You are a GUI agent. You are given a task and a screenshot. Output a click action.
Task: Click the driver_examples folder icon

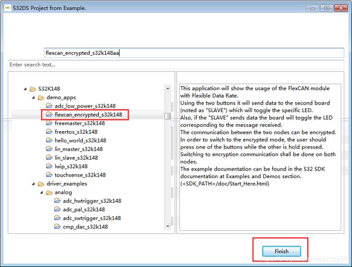pyautogui.click(x=41, y=184)
